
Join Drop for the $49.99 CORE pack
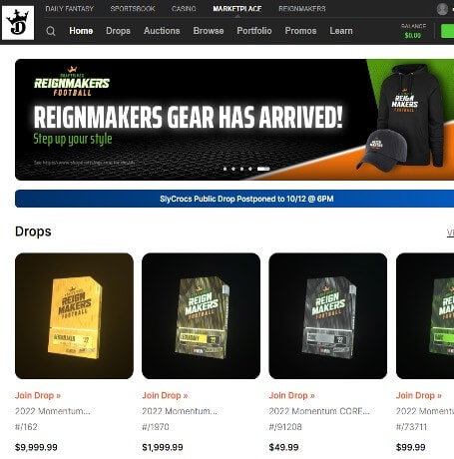click(x=291, y=395)
